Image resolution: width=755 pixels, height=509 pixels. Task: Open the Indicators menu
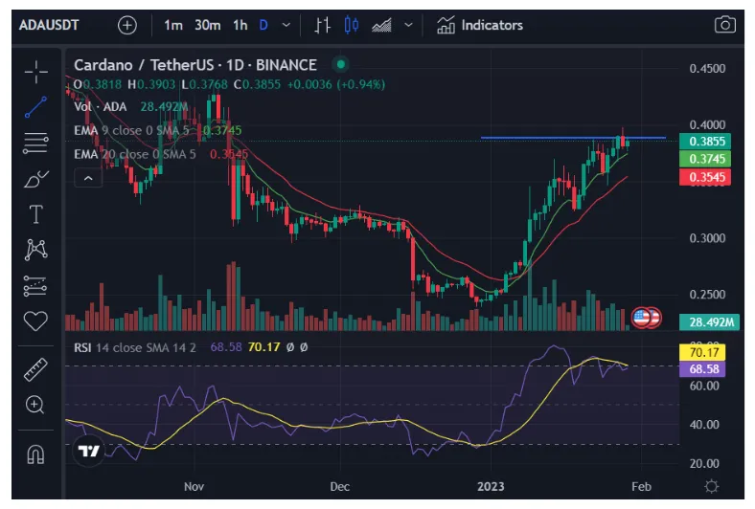(480, 25)
